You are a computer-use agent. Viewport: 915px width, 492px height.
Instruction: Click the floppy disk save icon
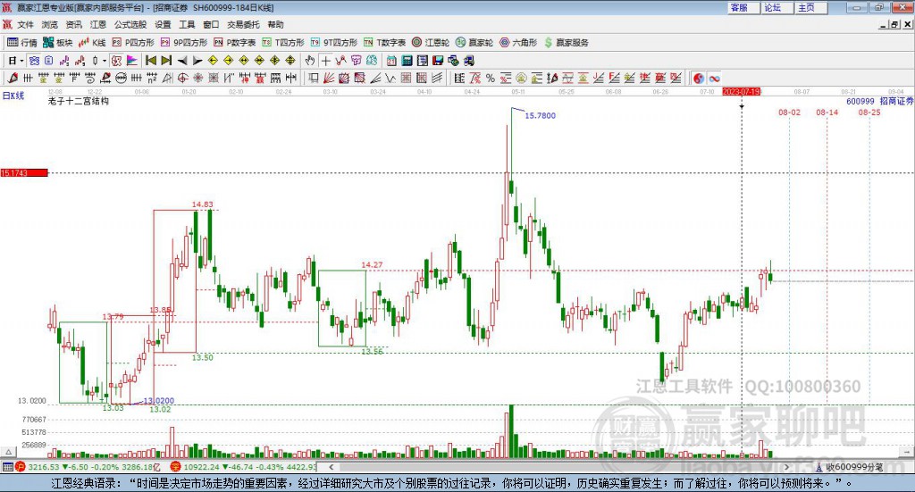pyautogui.click(x=438, y=61)
